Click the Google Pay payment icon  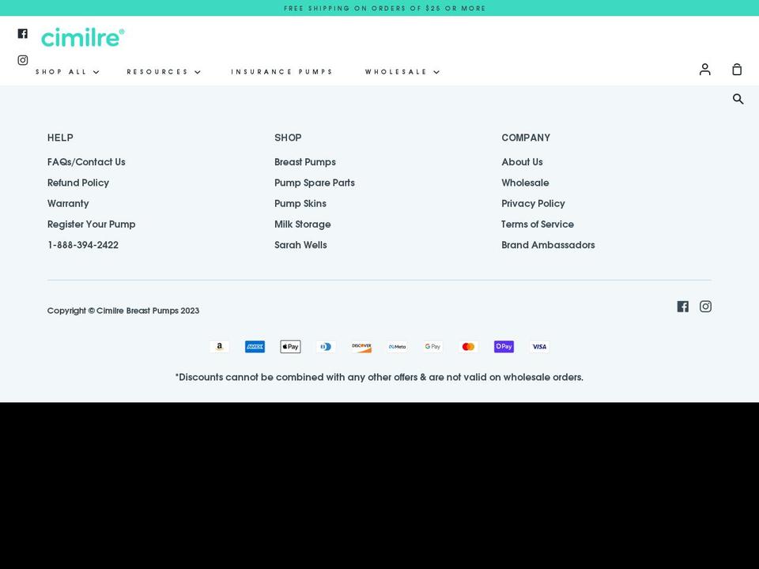(432, 346)
